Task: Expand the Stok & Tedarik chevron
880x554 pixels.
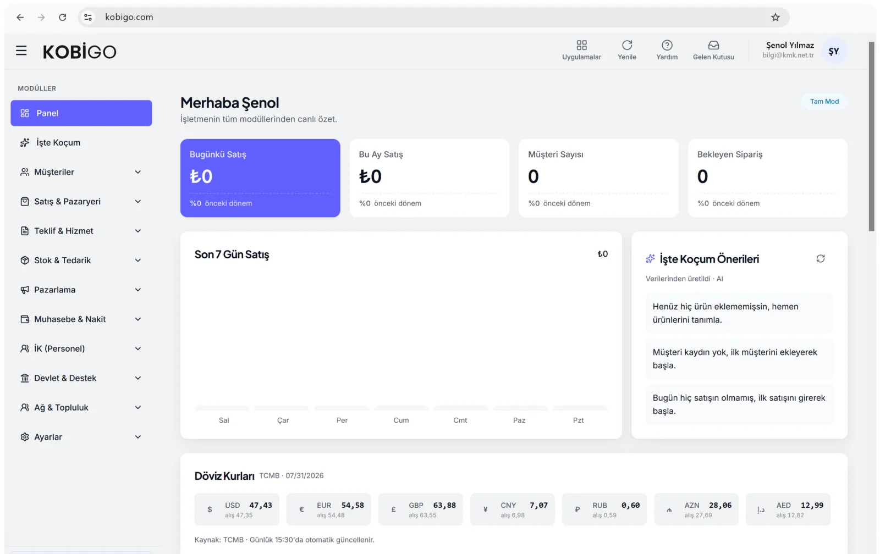Action: (138, 261)
